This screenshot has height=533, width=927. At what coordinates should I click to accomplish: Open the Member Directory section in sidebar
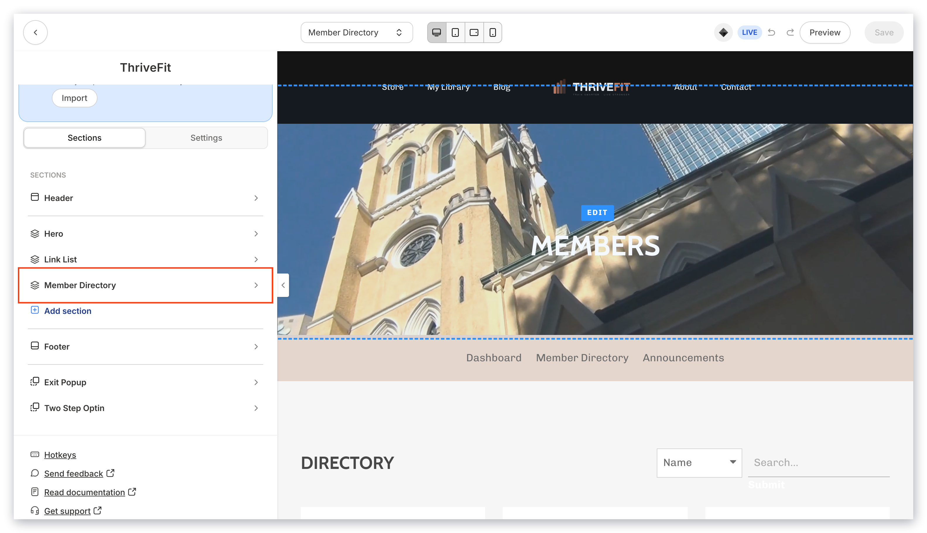146,285
